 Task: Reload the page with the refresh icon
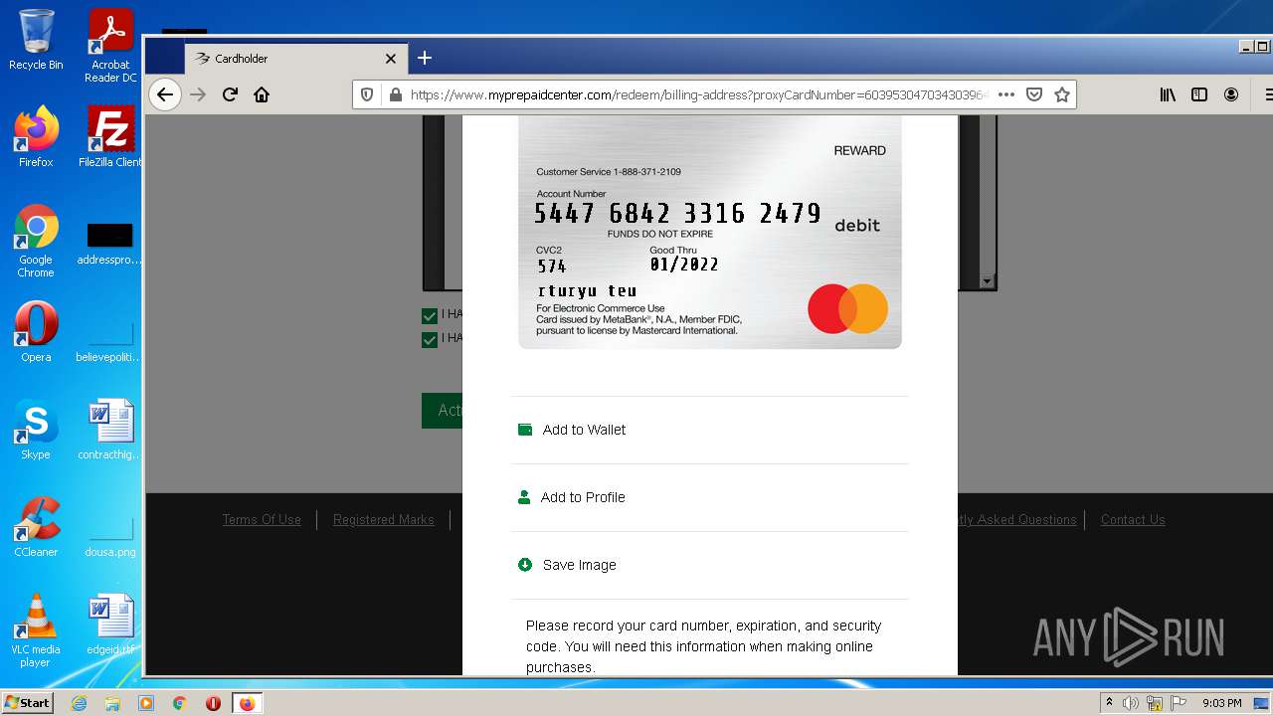(230, 94)
